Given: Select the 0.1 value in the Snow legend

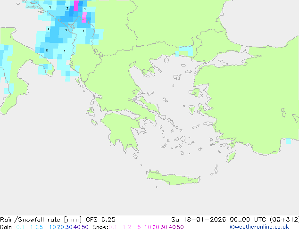Looking at the screenshot, I should (x=113, y=227).
